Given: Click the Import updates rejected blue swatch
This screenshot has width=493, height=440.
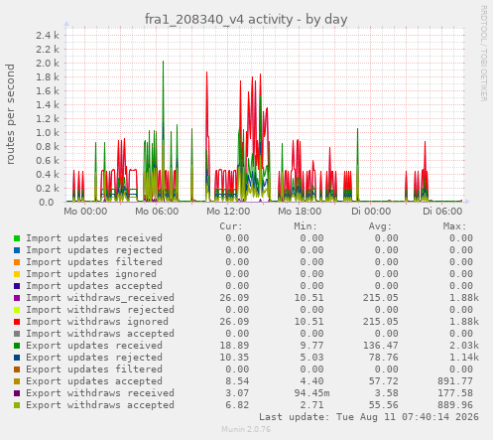Looking at the screenshot, I should 17,250.
